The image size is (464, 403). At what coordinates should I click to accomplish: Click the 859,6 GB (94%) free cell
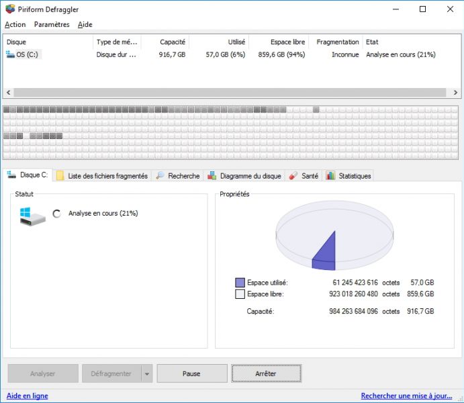pyautogui.click(x=281, y=54)
